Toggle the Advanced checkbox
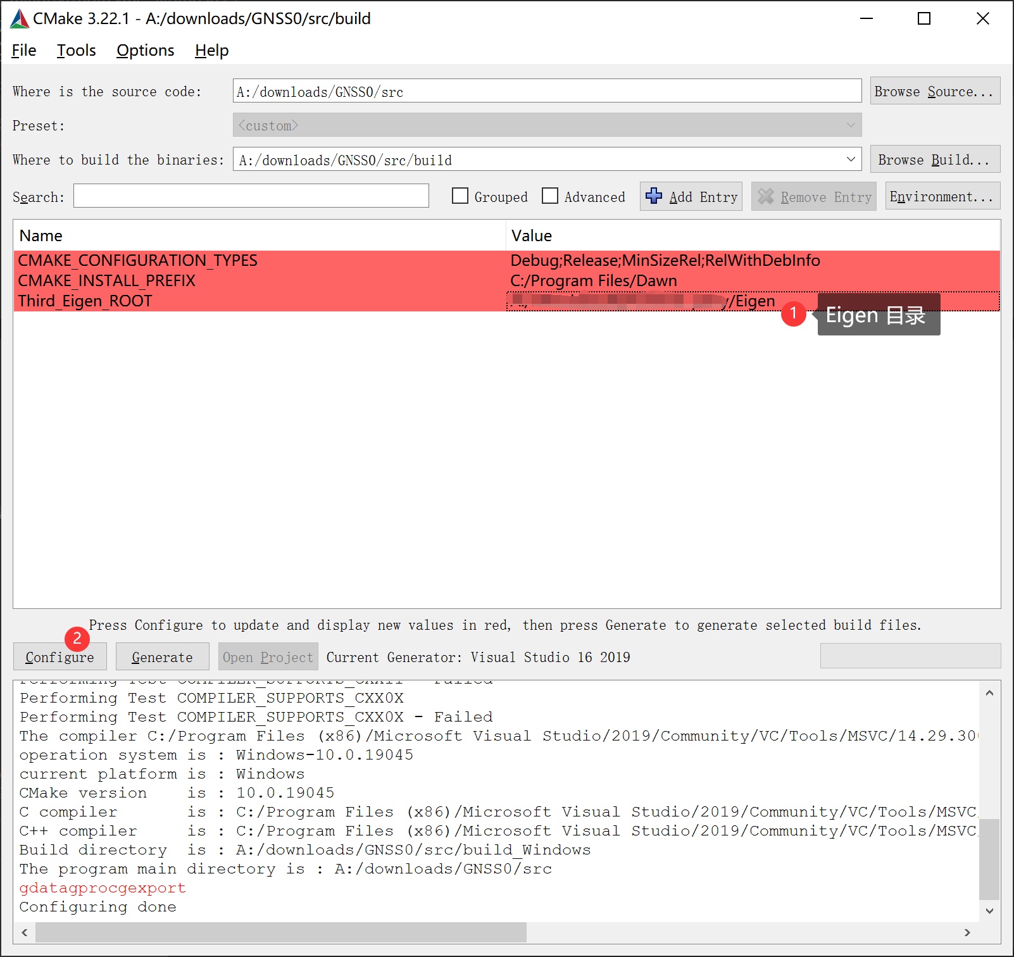This screenshot has width=1014, height=957. click(x=550, y=196)
